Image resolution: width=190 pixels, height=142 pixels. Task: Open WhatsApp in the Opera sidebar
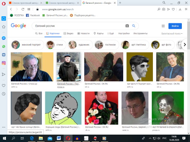4,46
